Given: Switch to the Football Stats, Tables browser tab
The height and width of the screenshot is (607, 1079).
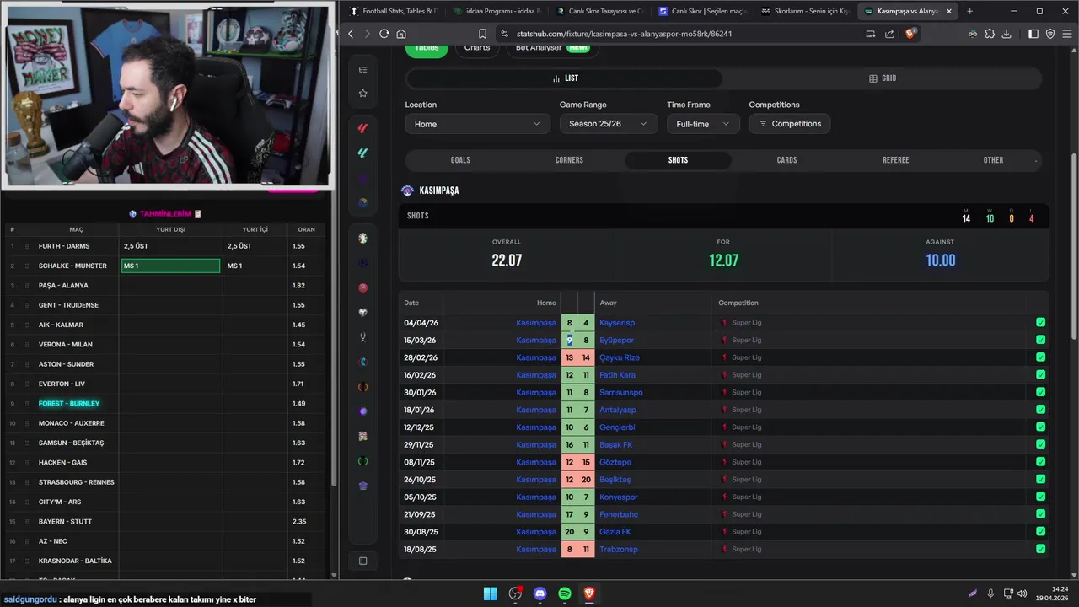Looking at the screenshot, I should pos(393,11).
